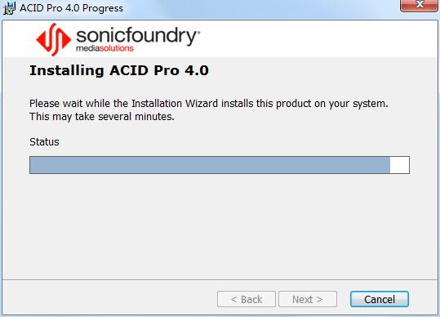Click the 'ACID Pro 4.0 Progress' title text
440x317 pixels.
point(71,8)
